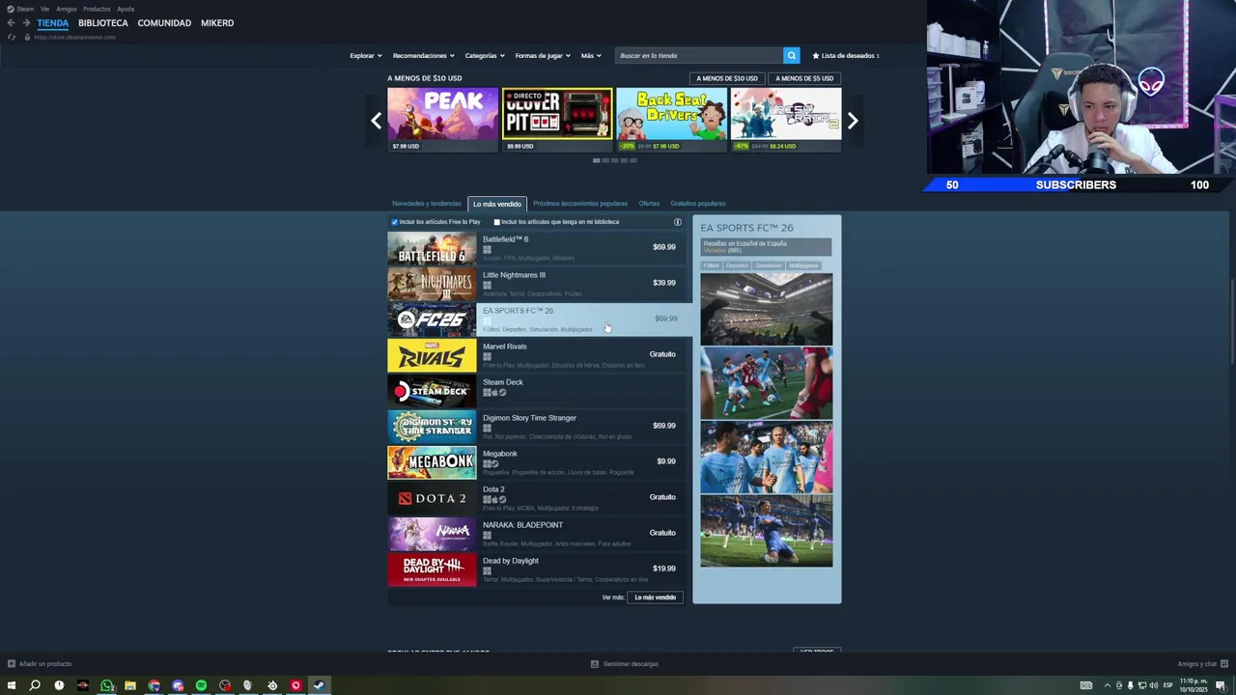Click the Buscar en la tienda field
The image size is (1236, 695).
pyautogui.click(x=699, y=56)
